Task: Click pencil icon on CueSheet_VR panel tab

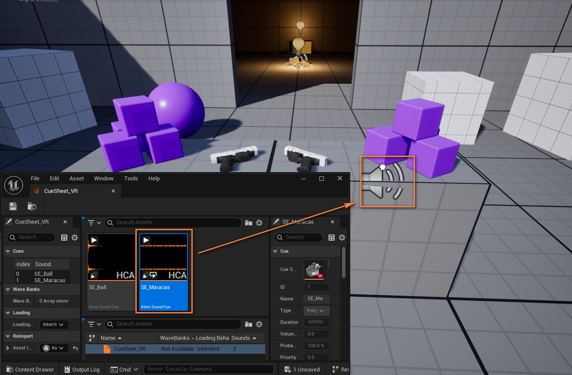Action: tap(9, 222)
